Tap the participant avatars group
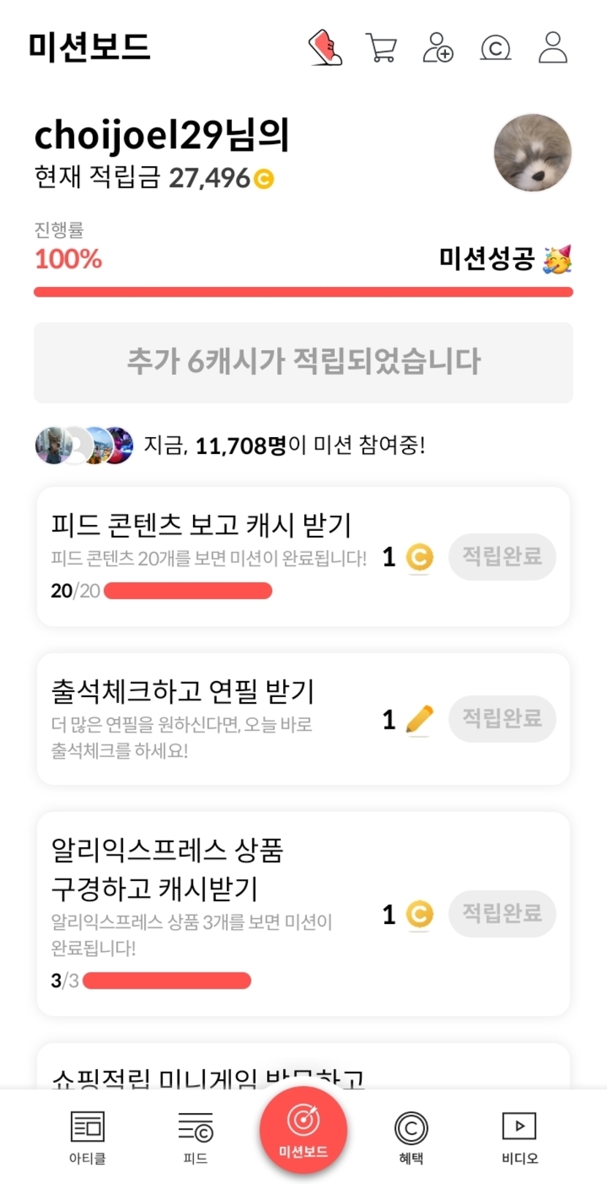This screenshot has height=1184, width=607. [x=84, y=445]
